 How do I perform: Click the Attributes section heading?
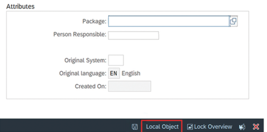20,6
